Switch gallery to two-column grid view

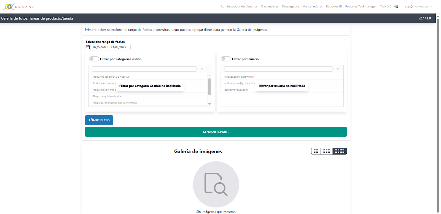click(x=316, y=151)
